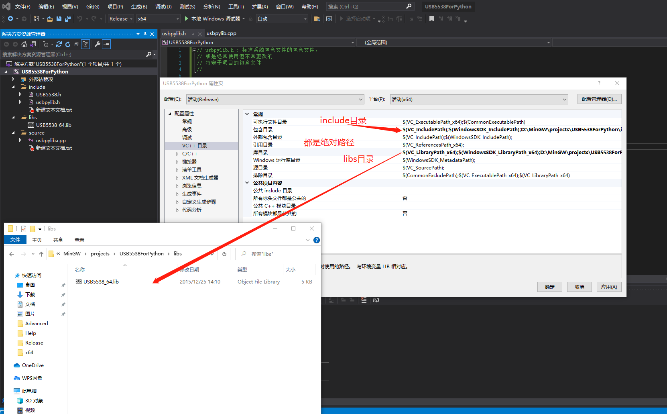This screenshot has width=667, height=414.
Task: Click the Save All toolbar icon
Action: point(67,19)
